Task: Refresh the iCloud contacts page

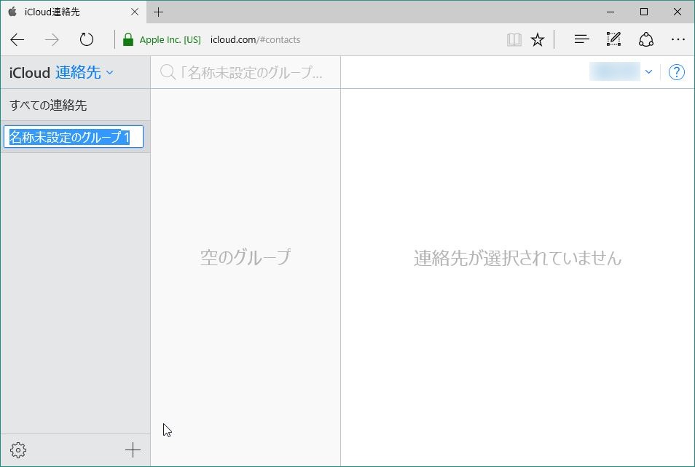Action: [x=87, y=40]
